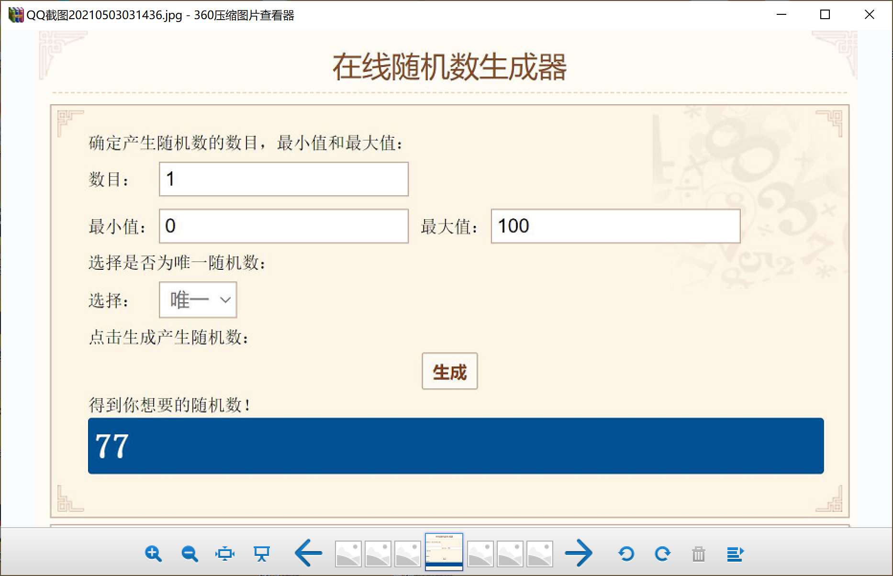This screenshot has height=576, width=893.
Task: Go to the previous image
Action: 308,553
